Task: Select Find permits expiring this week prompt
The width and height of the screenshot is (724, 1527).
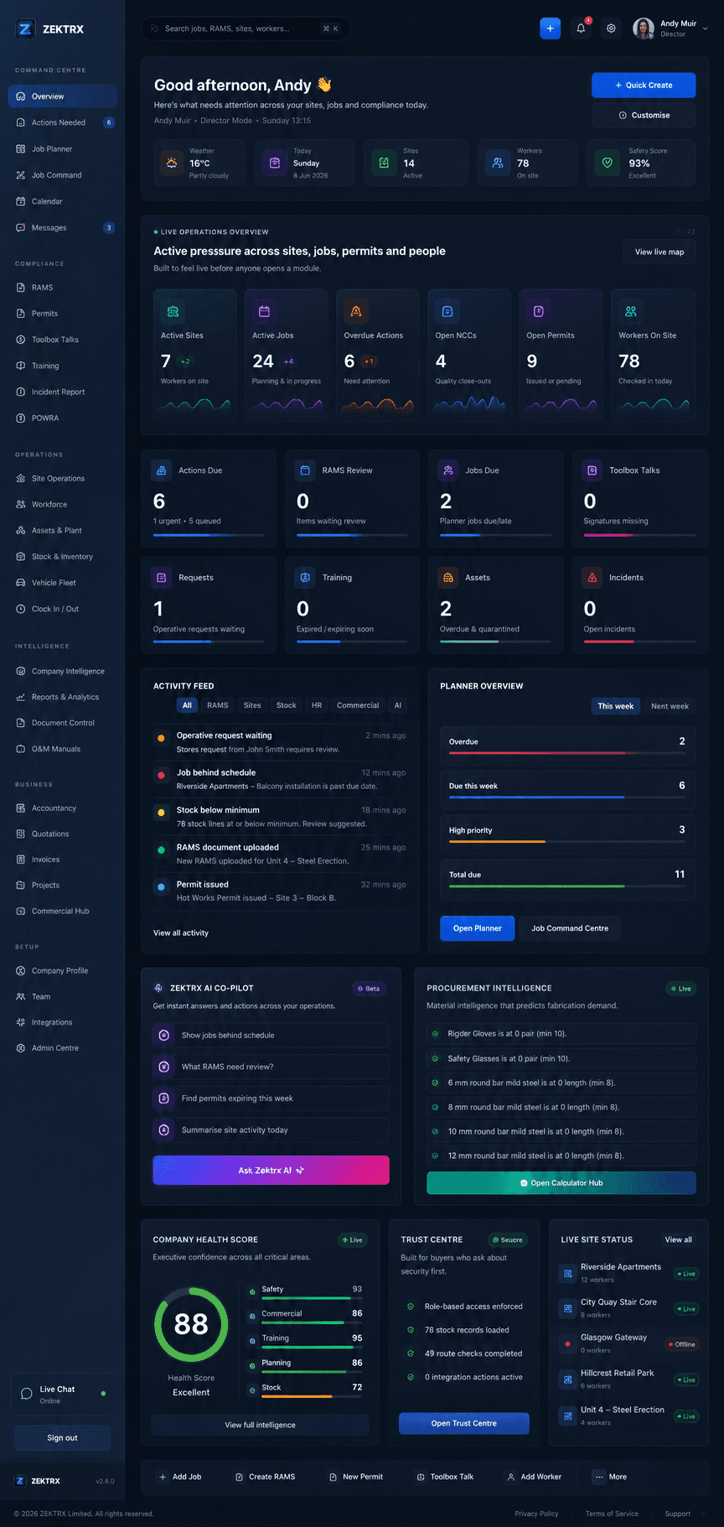Action: [x=271, y=1099]
